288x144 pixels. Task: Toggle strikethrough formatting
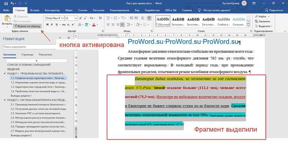(64, 25)
